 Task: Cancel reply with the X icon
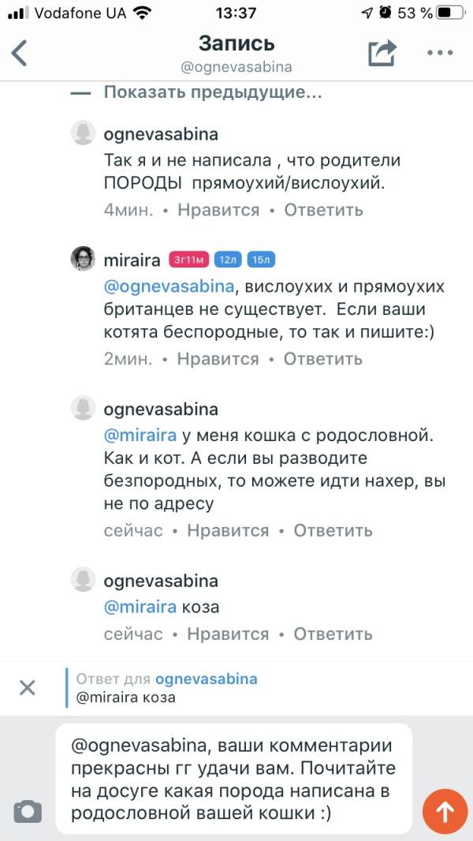click(x=28, y=688)
